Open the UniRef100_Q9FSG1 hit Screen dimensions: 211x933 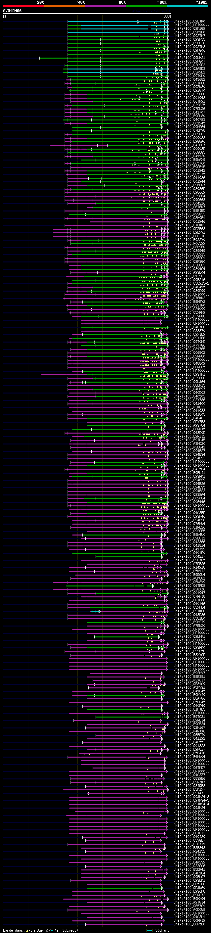click(189, 258)
